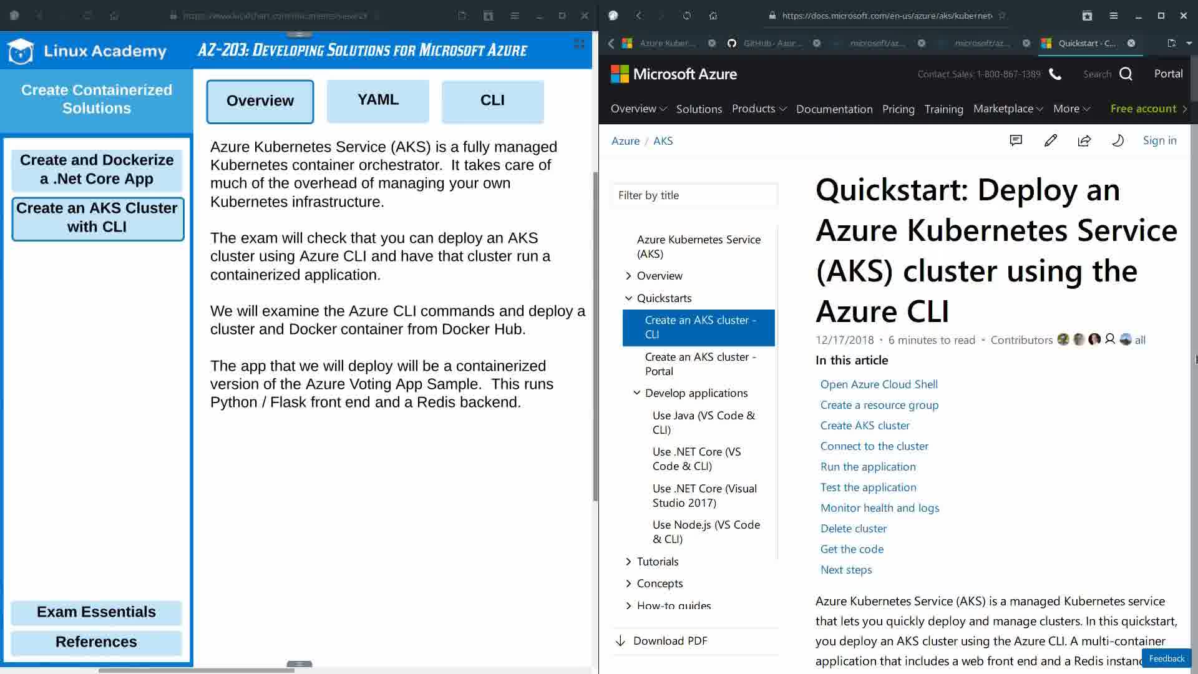Click the feedback comment icon
Viewport: 1198px width, 674px height.
1016,140
